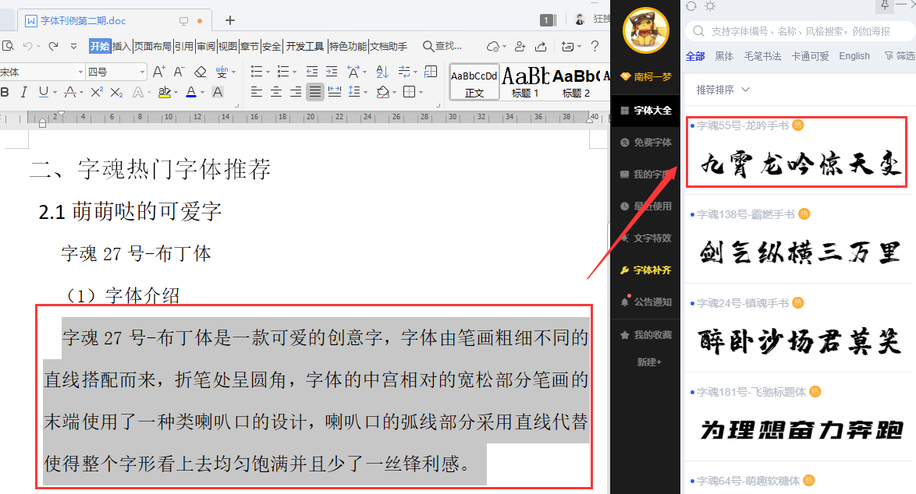Image resolution: width=916 pixels, height=494 pixels.
Task: Apply the 标题 1 style
Action: pos(525,83)
